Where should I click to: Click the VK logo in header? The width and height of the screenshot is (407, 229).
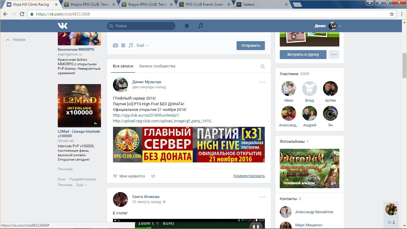63,26
